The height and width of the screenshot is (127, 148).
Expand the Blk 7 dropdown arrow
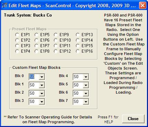tap(86, 102)
